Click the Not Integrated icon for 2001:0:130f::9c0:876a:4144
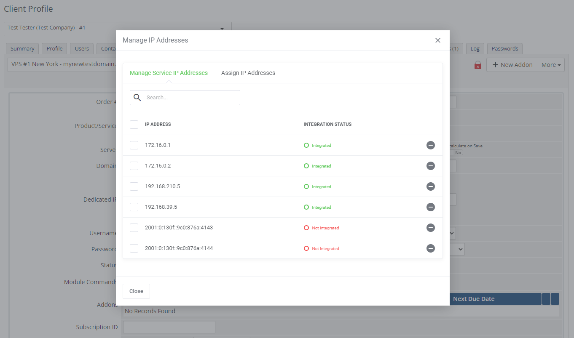The height and width of the screenshot is (338, 574). point(306,248)
